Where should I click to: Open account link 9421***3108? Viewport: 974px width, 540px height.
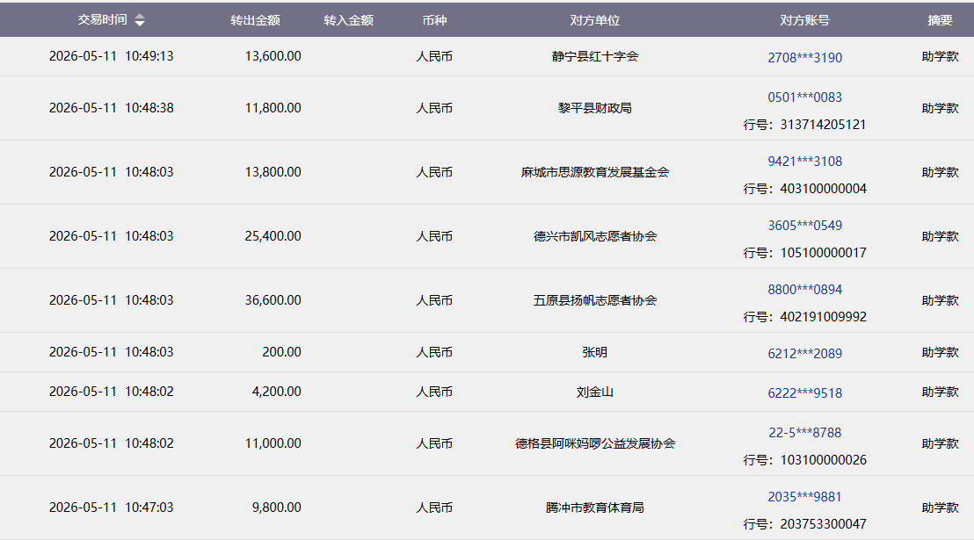click(804, 162)
